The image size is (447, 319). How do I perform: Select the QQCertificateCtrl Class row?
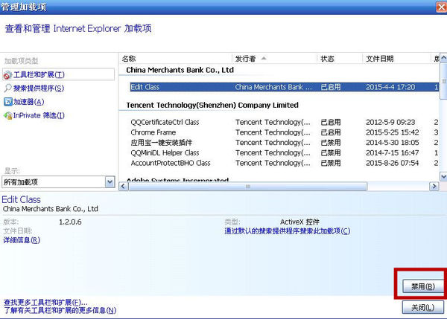(x=285, y=123)
